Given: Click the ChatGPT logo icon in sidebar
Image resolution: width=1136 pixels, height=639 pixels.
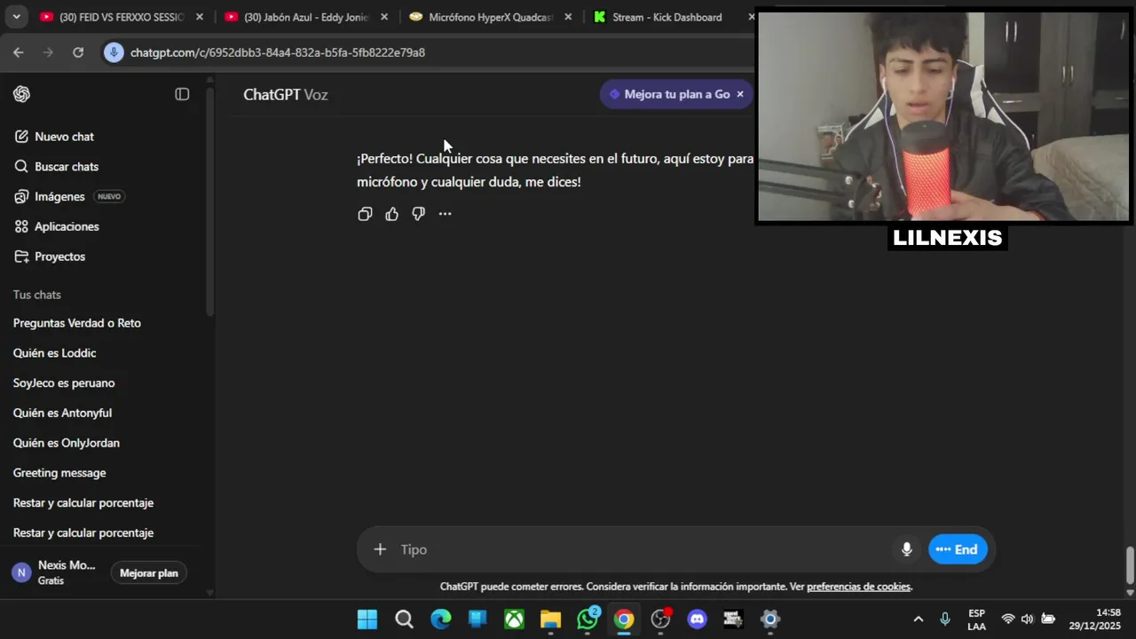Looking at the screenshot, I should [22, 94].
